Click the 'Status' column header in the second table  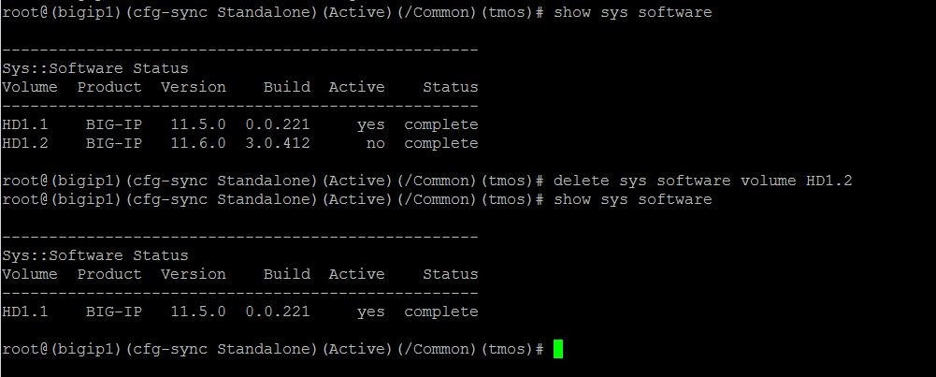[x=450, y=274]
